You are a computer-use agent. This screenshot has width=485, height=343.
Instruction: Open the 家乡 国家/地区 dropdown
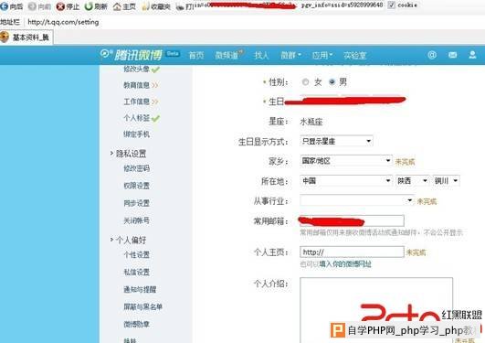(346, 161)
